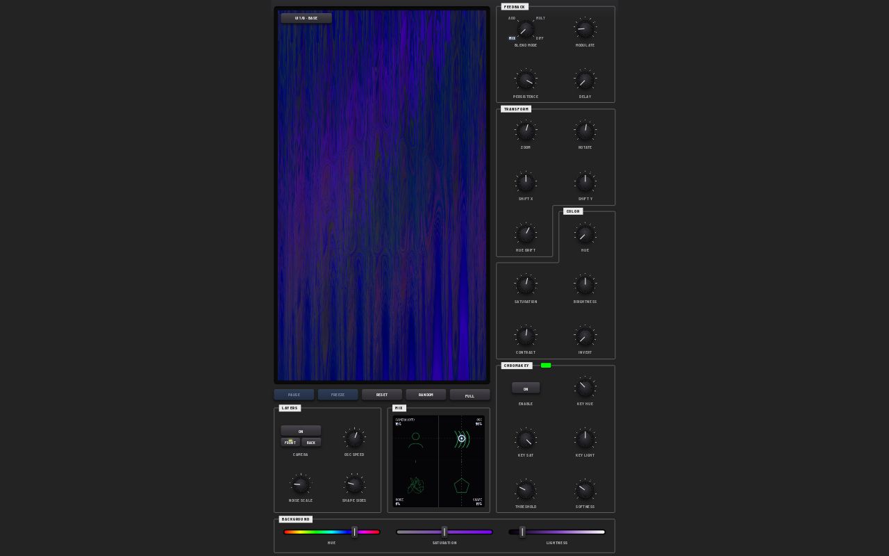889x556 pixels.
Task: Click the Noise Scale knob
Action: click(x=301, y=484)
